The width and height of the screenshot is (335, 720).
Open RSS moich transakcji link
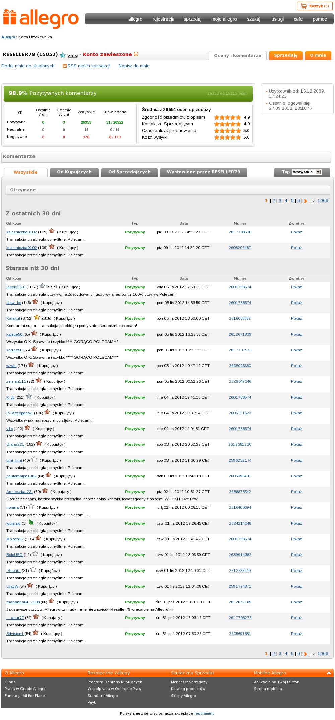click(89, 66)
